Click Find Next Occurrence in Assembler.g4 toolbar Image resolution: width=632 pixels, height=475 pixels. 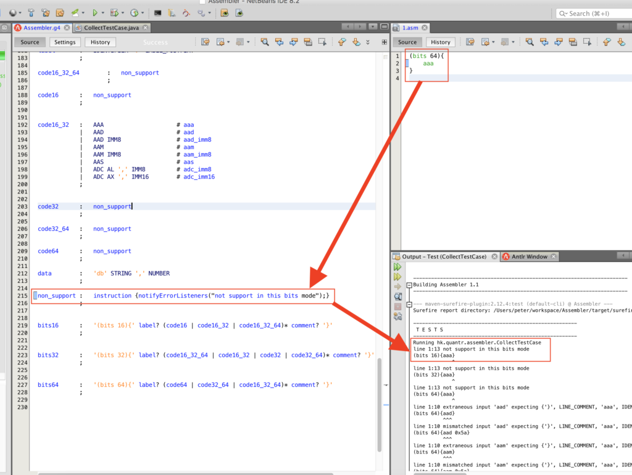(293, 42)
